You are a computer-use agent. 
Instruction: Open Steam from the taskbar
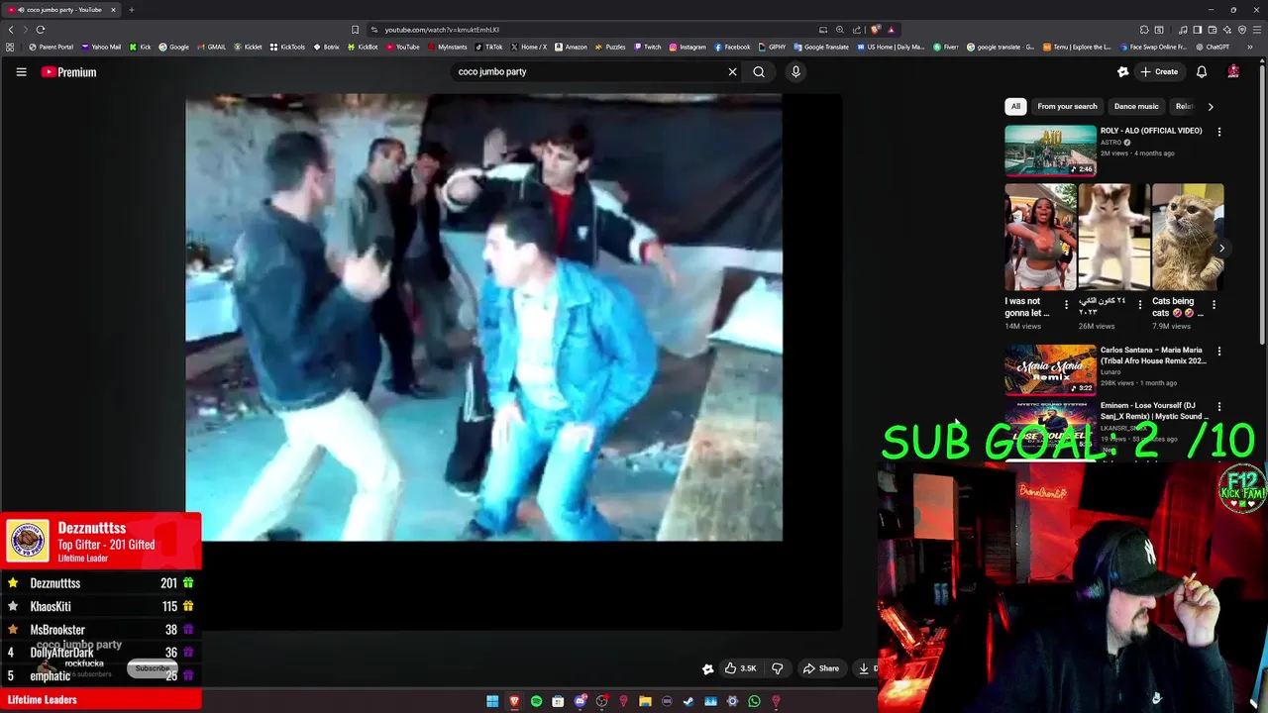pos(688,701)
